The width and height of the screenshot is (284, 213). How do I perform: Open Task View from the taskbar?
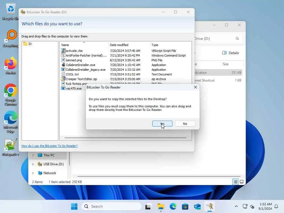148,206
